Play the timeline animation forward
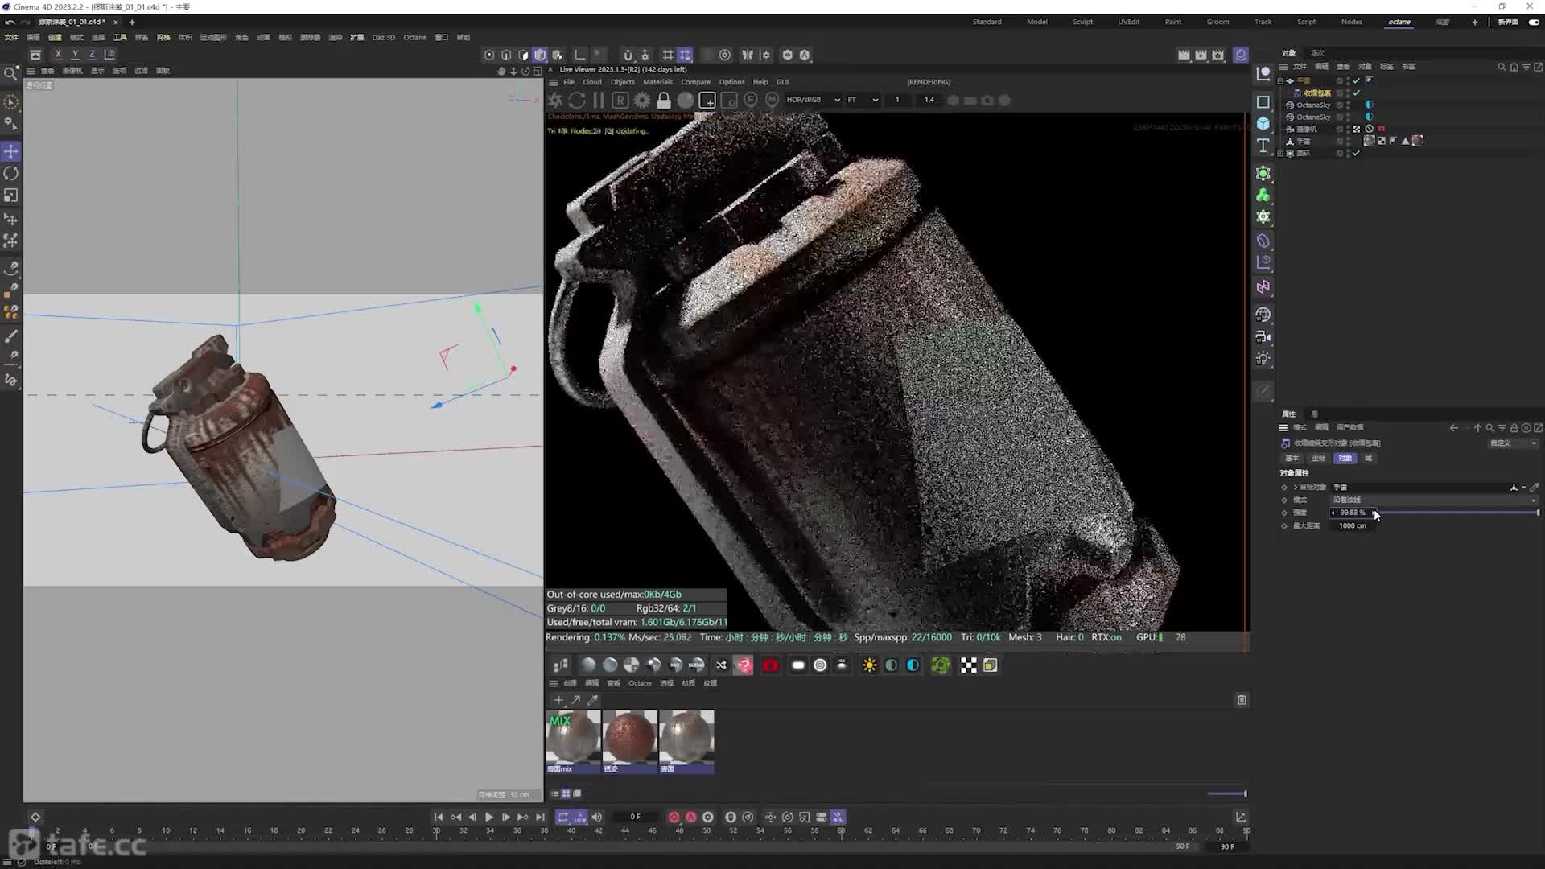Screen dimensions: 1545x869 click(488, 817)
